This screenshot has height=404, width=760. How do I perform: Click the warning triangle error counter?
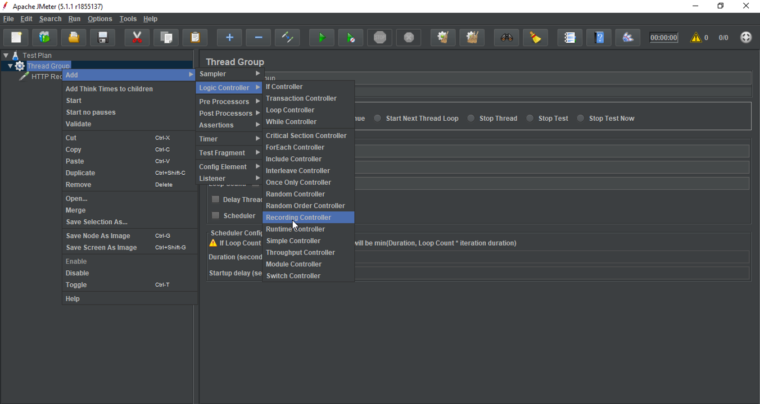[x=696, y=38]
